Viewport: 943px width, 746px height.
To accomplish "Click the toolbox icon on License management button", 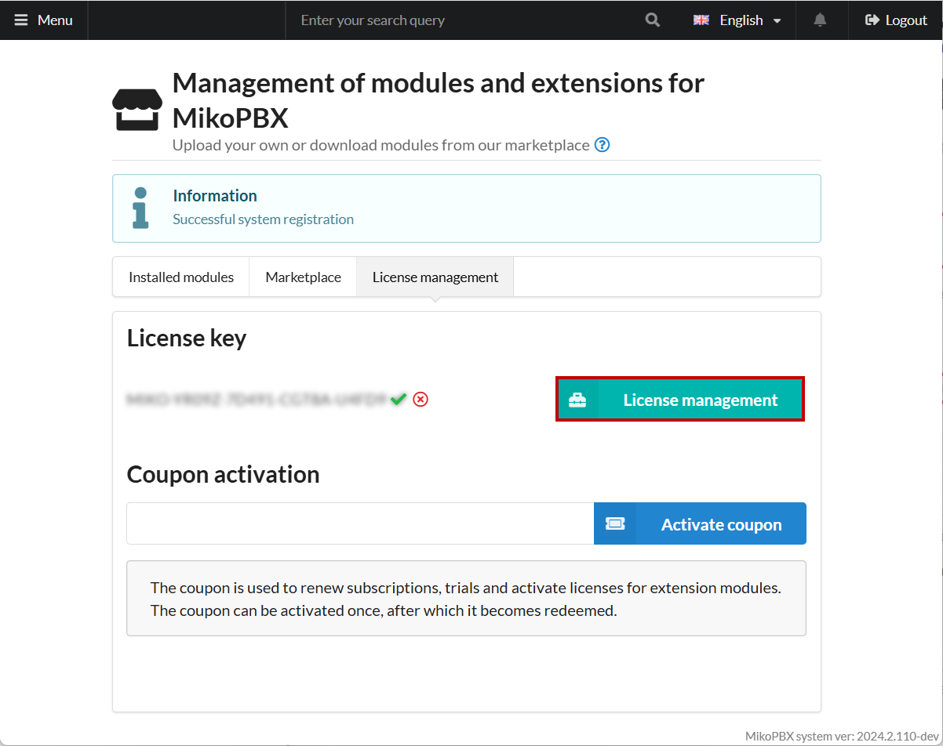I will (577, 400).
